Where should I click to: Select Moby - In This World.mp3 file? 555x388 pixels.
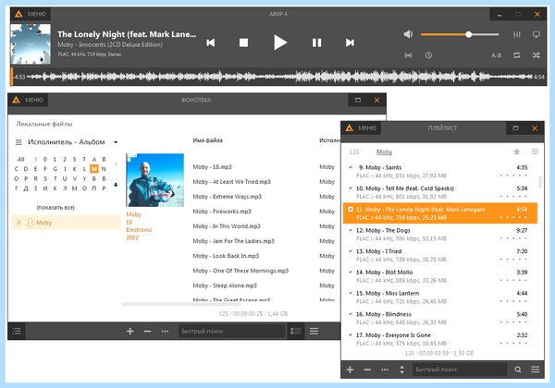pos(227,226)
